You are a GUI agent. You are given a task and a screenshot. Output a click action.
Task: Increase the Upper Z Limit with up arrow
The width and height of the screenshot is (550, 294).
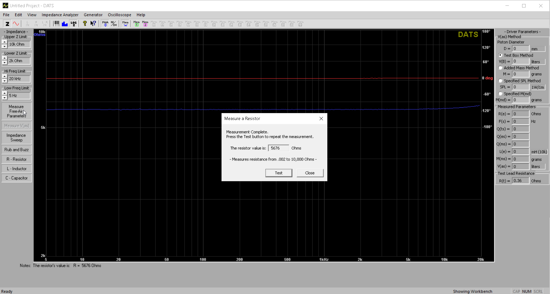4,42
